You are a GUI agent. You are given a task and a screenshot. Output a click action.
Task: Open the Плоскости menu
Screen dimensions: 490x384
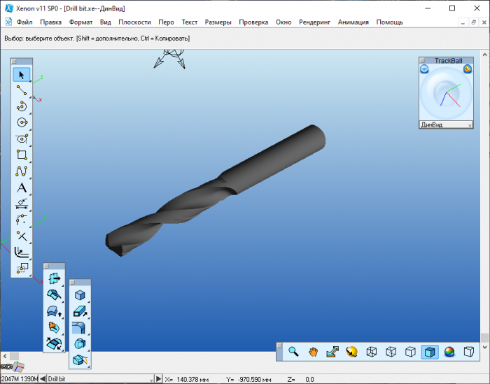coord(134,22)
